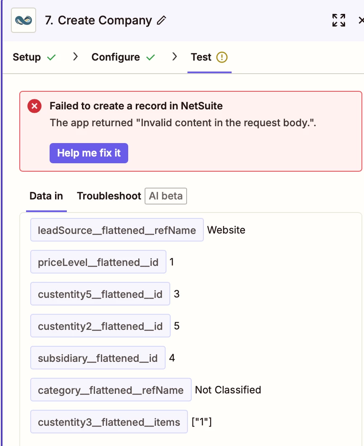The width and height of the screenshot is (364, 446).
Task: Click the pencil icon to rename step
Action: tap(161, 20)
